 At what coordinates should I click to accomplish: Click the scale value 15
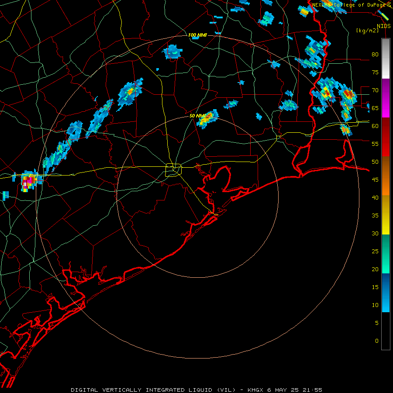(375, 287)
